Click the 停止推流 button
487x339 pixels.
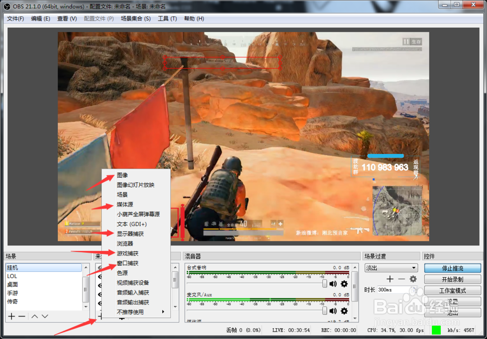click(452, 268)
